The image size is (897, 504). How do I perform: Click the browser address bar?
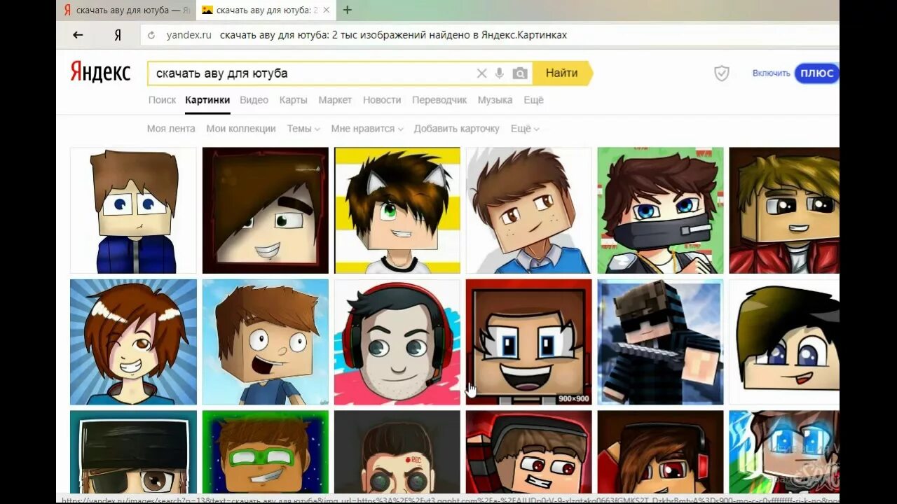pos(489,35)
